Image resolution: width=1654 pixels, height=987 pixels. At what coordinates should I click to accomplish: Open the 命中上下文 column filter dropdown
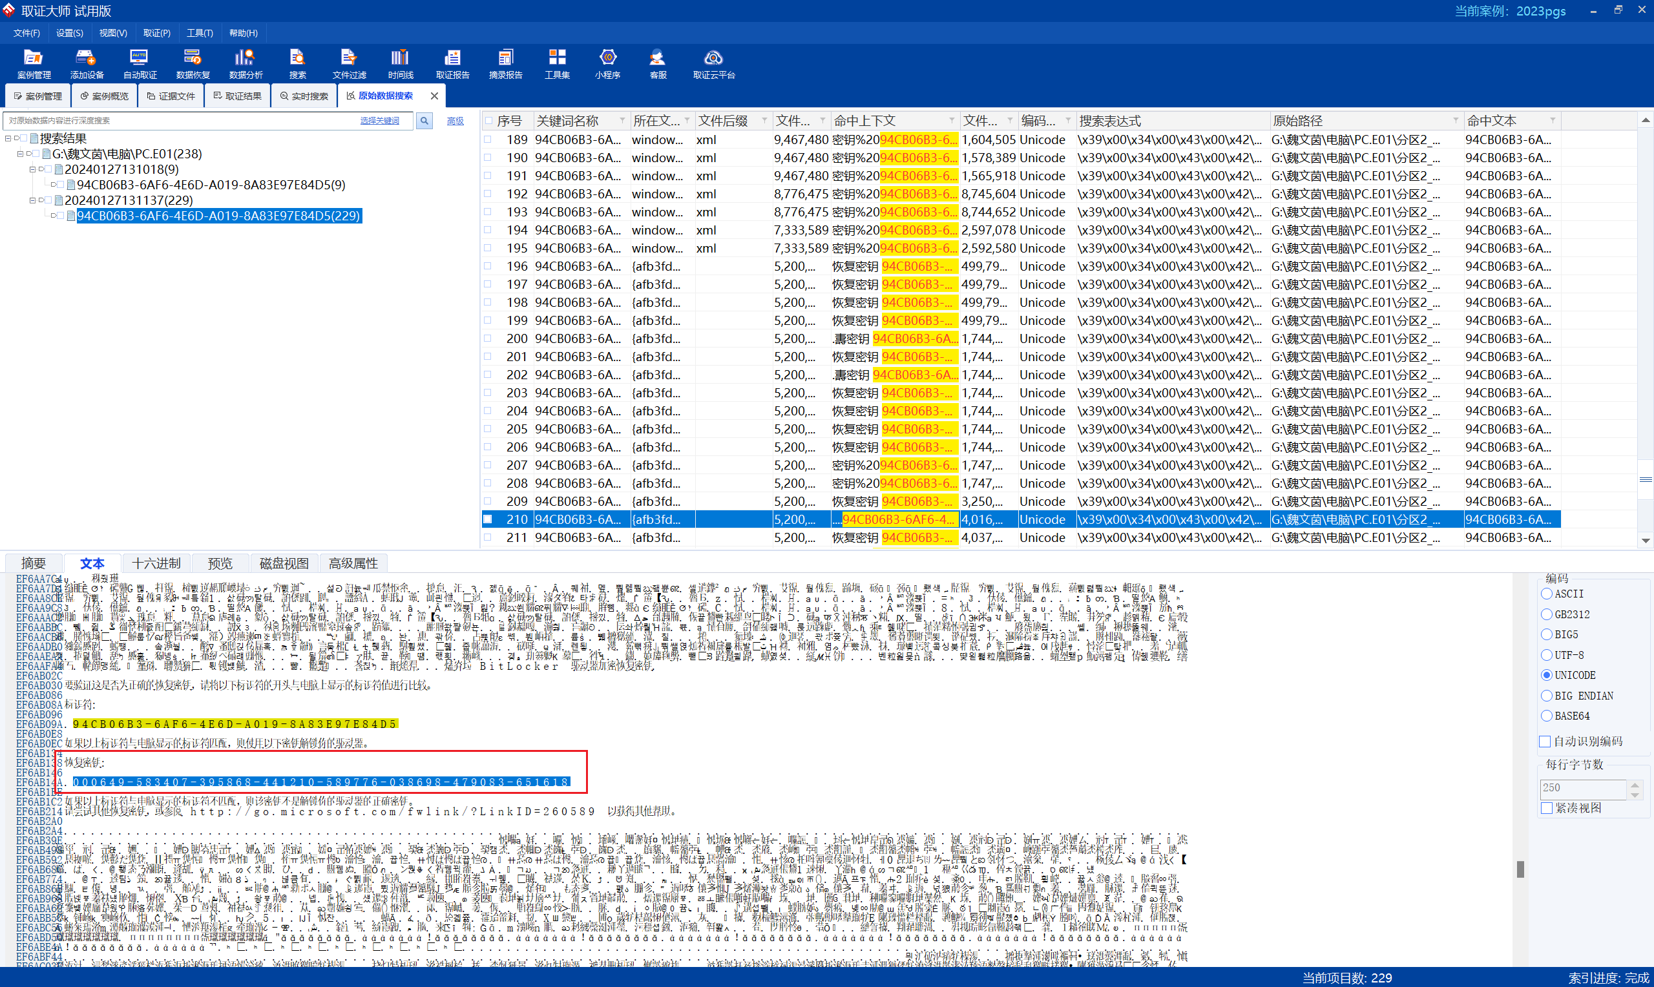tap(952, 120)
